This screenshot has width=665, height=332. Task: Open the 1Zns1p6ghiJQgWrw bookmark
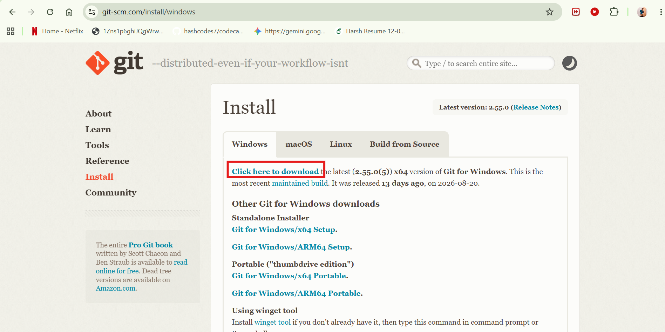(128, 31)
